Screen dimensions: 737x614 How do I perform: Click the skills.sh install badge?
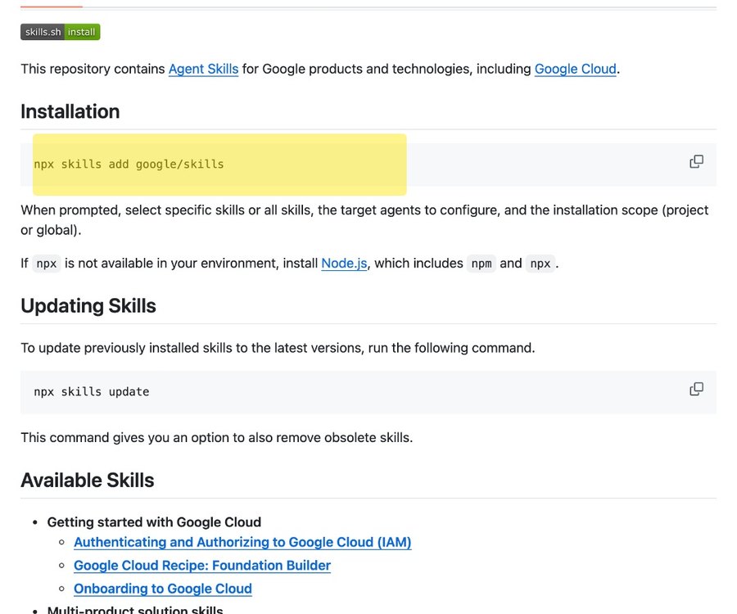60,32
